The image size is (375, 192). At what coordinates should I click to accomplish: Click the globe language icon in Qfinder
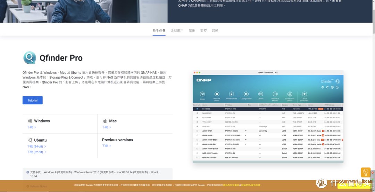pos(332,87)
